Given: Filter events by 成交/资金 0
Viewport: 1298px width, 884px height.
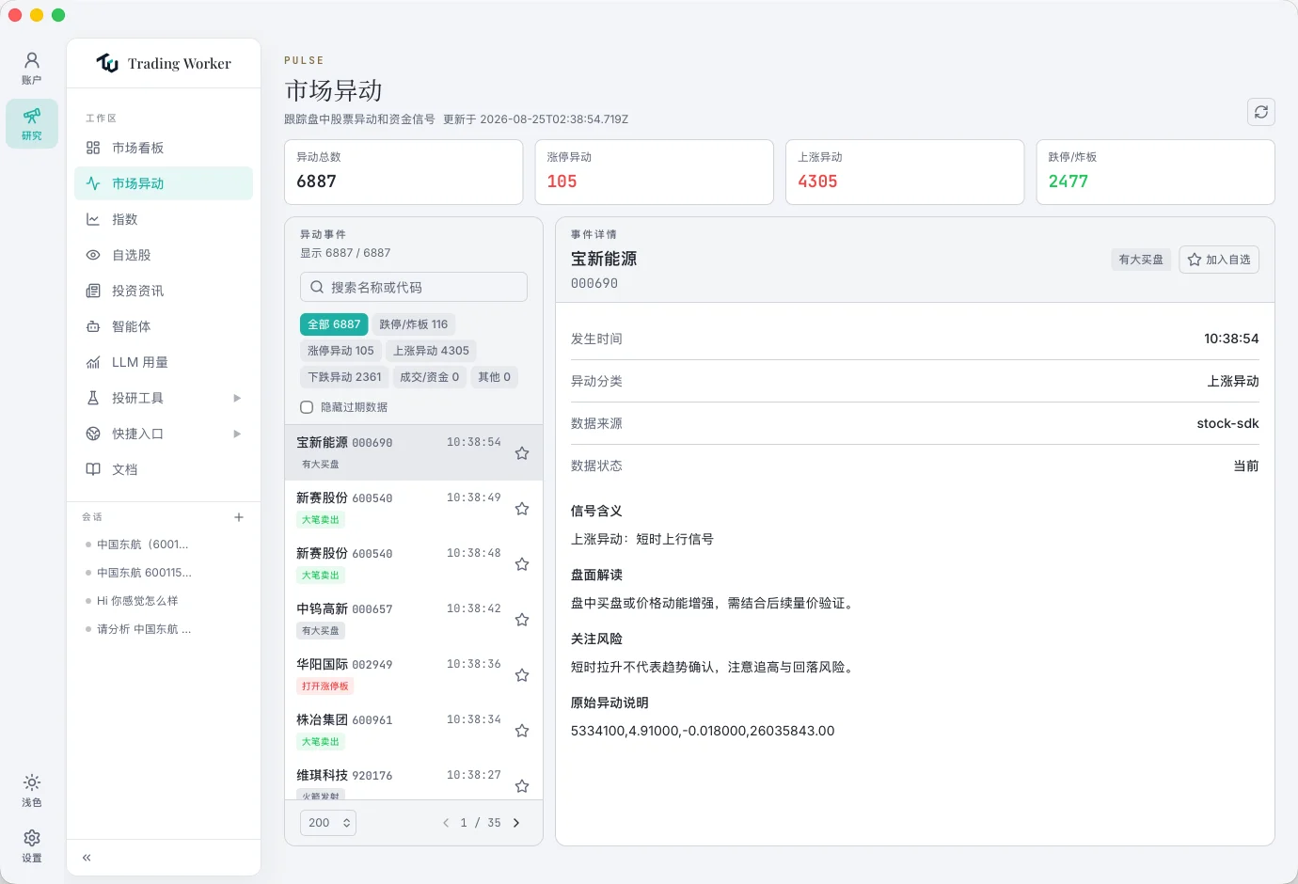Looking at the screenshot, I should tap(430, 377).
